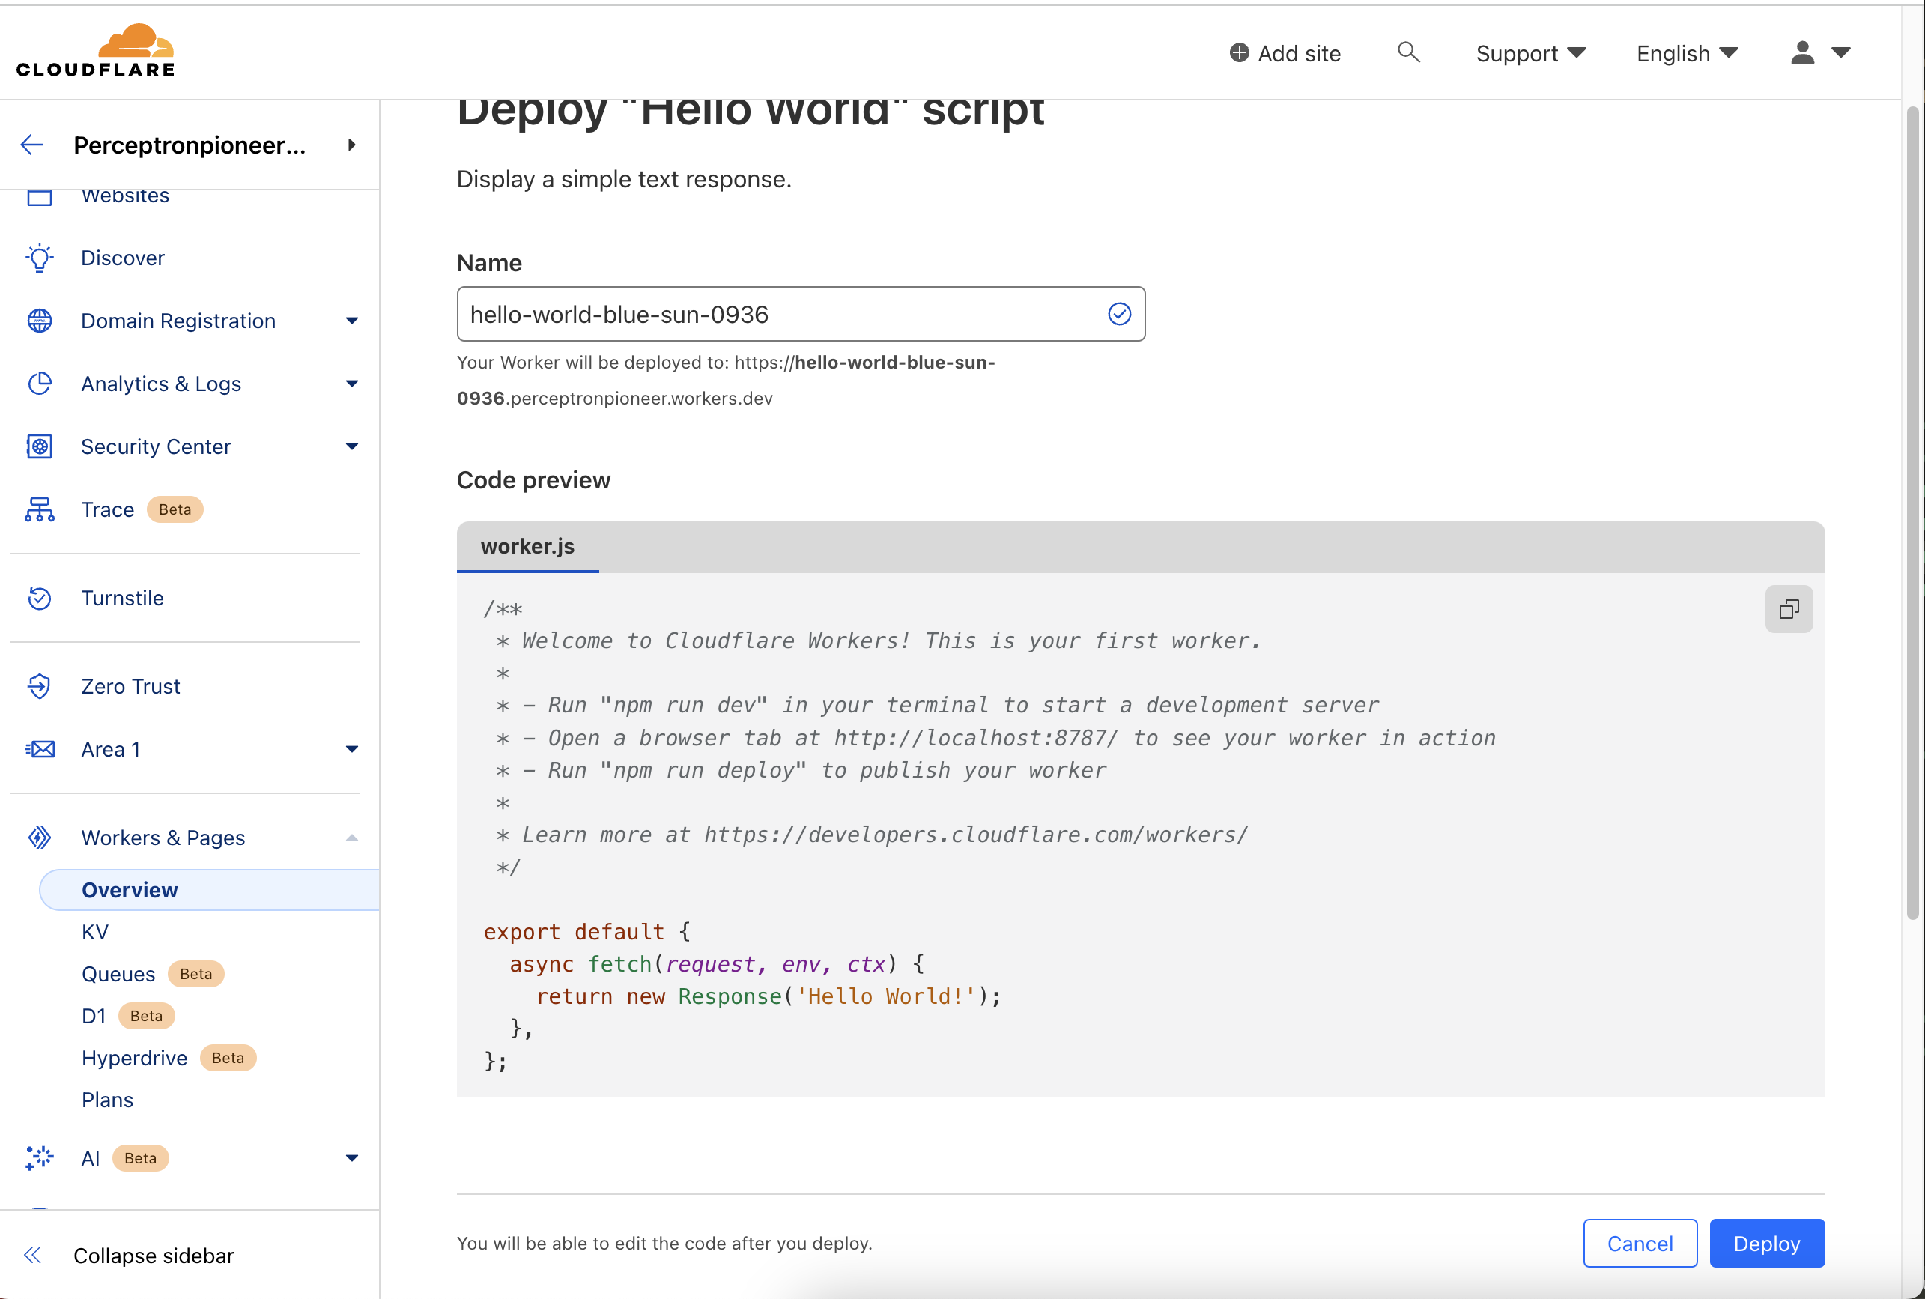Open the Queues menu item
The width and height of the screenshot is (1925, 1299).
click(x=118, y=974)
